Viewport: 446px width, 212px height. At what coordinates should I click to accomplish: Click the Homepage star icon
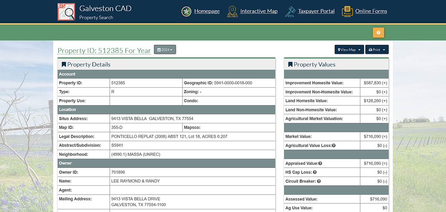point(186,12)
